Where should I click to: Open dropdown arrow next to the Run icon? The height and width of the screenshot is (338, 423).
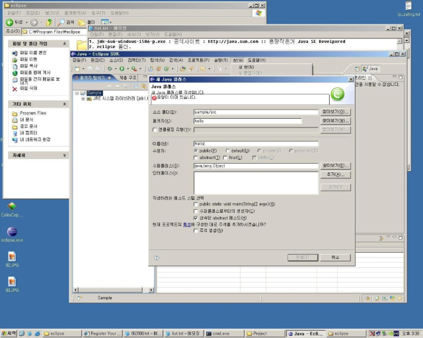[x=128, y=69]
